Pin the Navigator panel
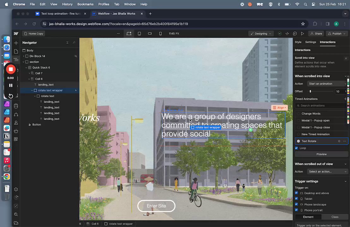350x227 pixels. pos(74,43)
